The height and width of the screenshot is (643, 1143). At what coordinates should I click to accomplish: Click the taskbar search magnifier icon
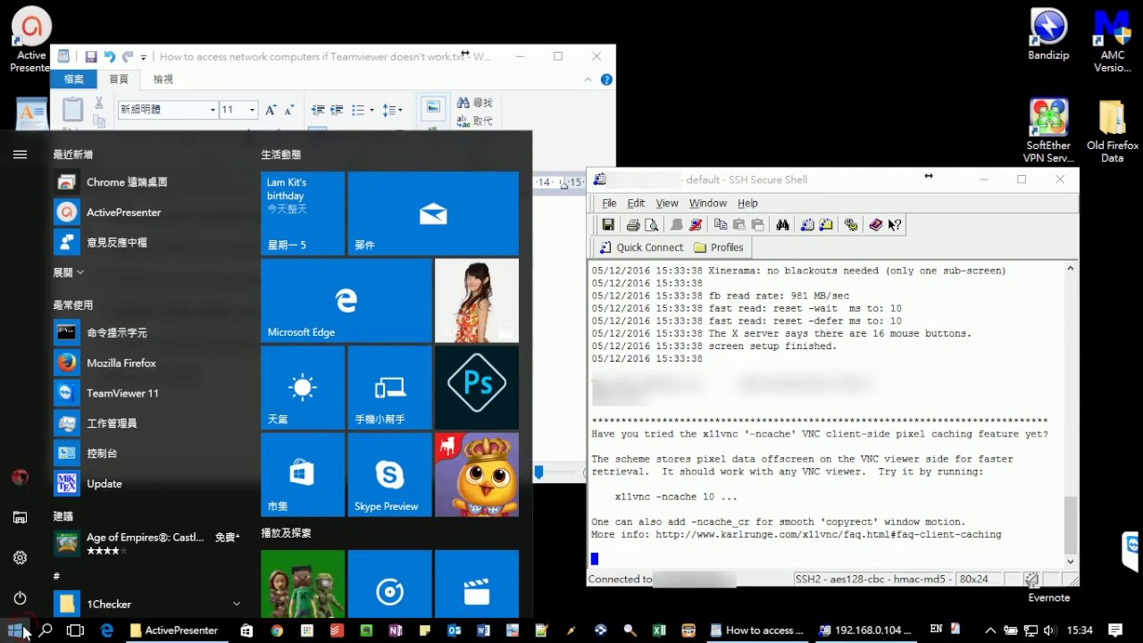(x=46, y=630)
